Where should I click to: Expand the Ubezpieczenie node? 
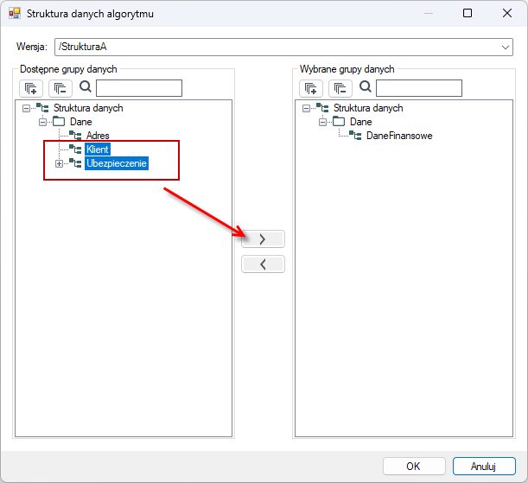click(x=60, y=164)
